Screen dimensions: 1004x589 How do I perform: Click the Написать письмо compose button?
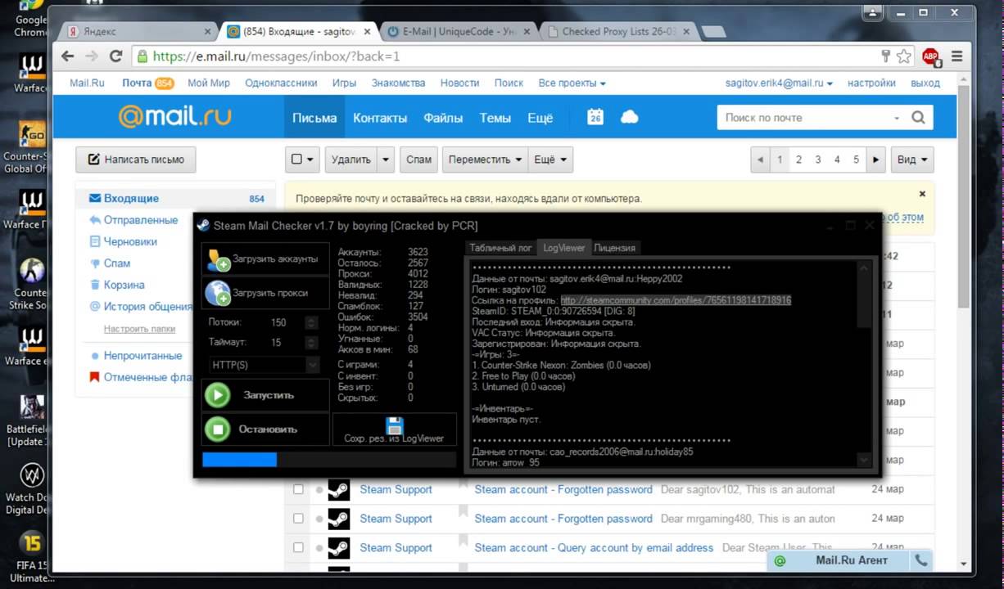[136, 160]
